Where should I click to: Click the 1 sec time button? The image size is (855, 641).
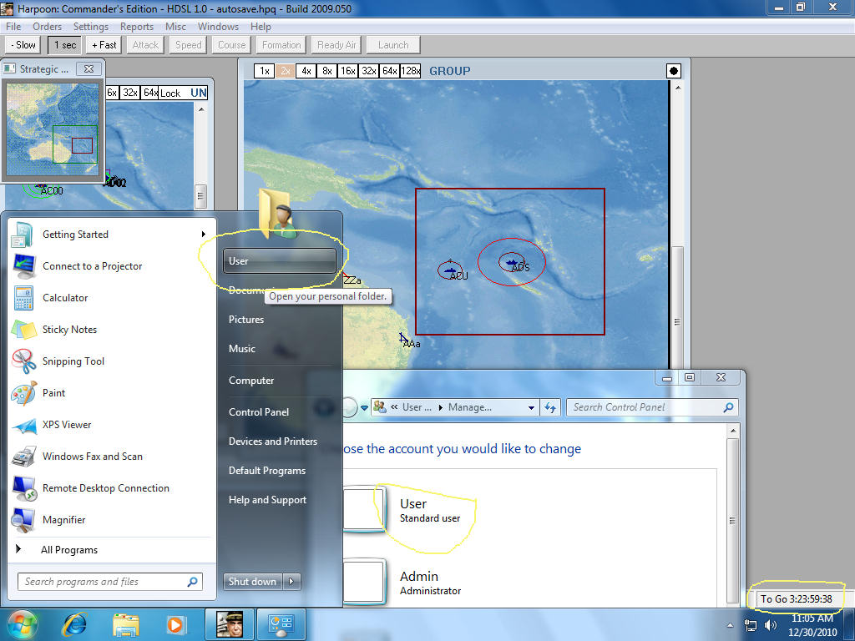click(65, 45)
